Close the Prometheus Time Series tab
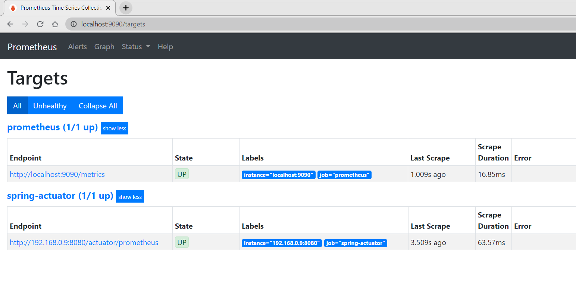The image size is (576, 289). 108,8
